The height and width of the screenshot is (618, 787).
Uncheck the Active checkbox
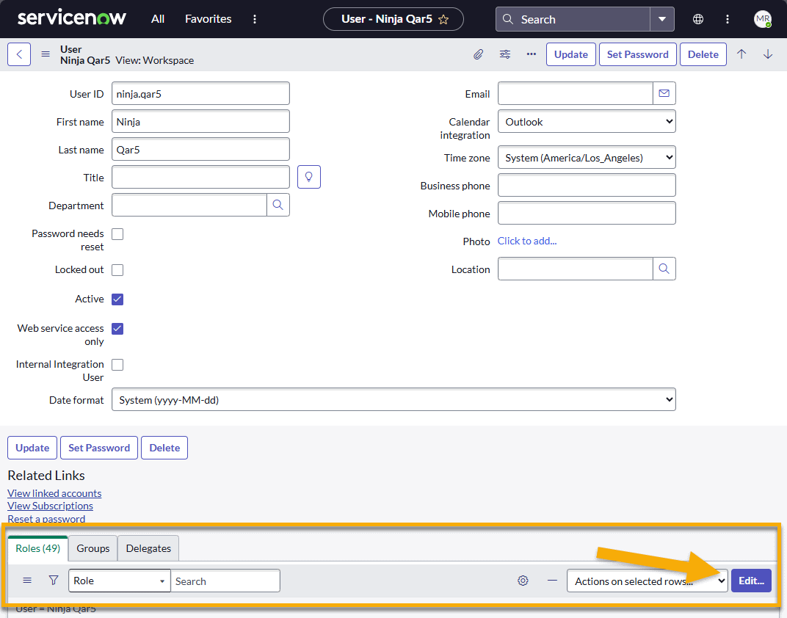[117, 299]
